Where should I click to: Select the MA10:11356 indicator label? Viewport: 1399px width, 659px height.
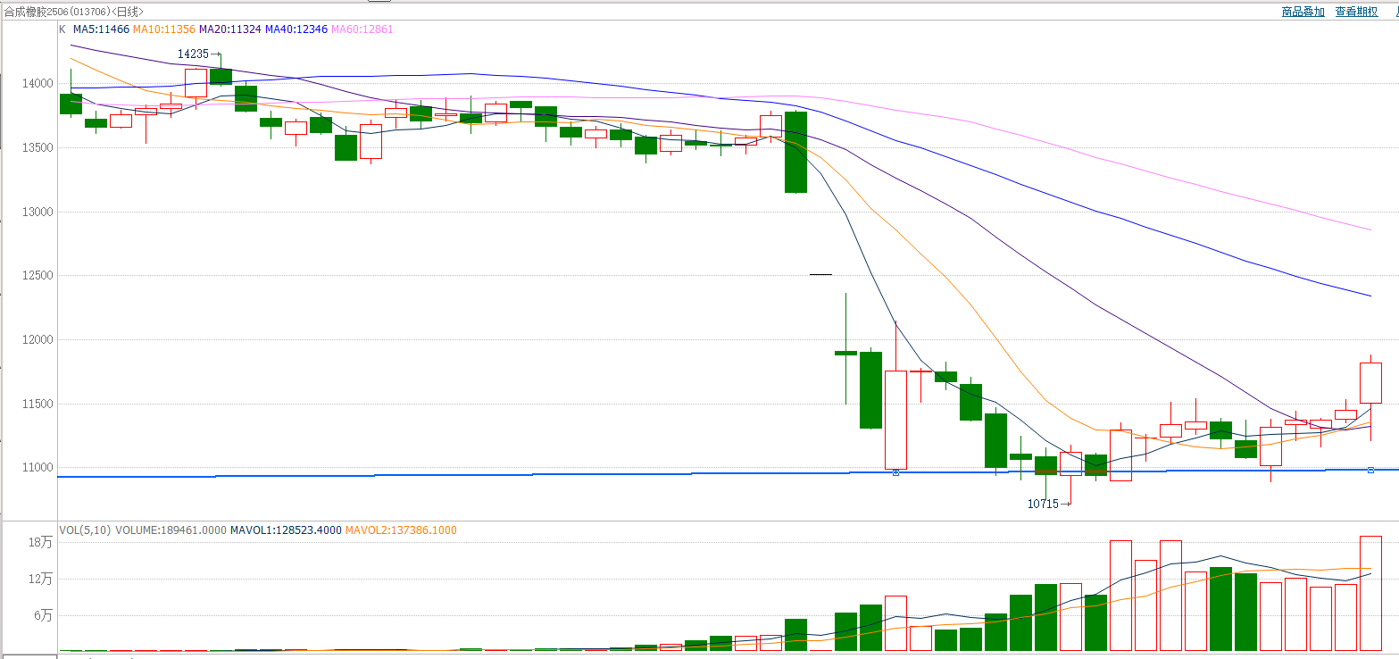tap(163, 29)
